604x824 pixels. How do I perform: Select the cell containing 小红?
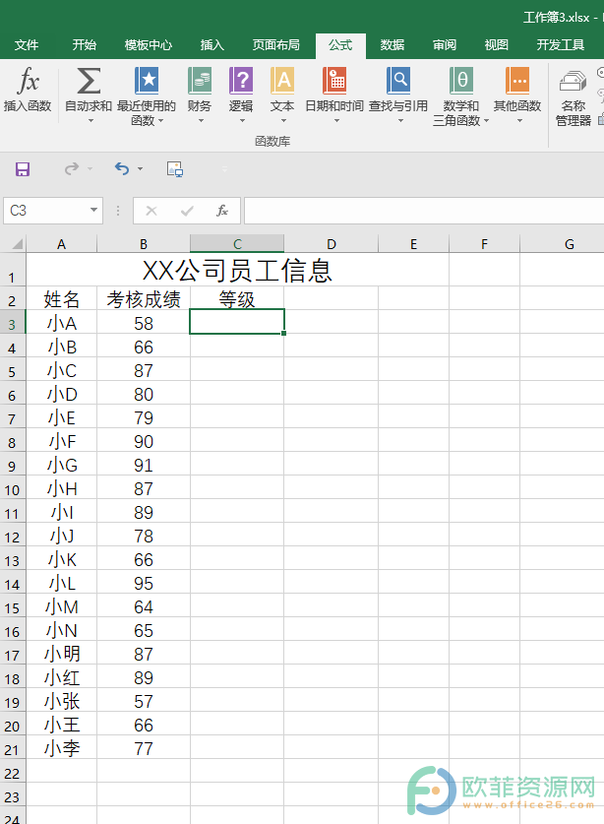tap(61, 677)
